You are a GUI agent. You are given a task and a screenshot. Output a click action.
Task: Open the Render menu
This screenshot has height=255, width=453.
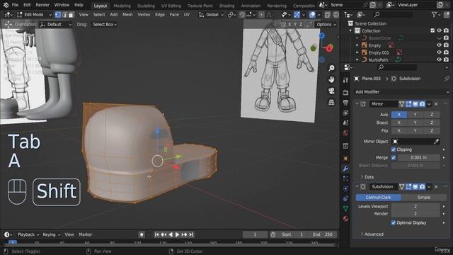(42, 5)
